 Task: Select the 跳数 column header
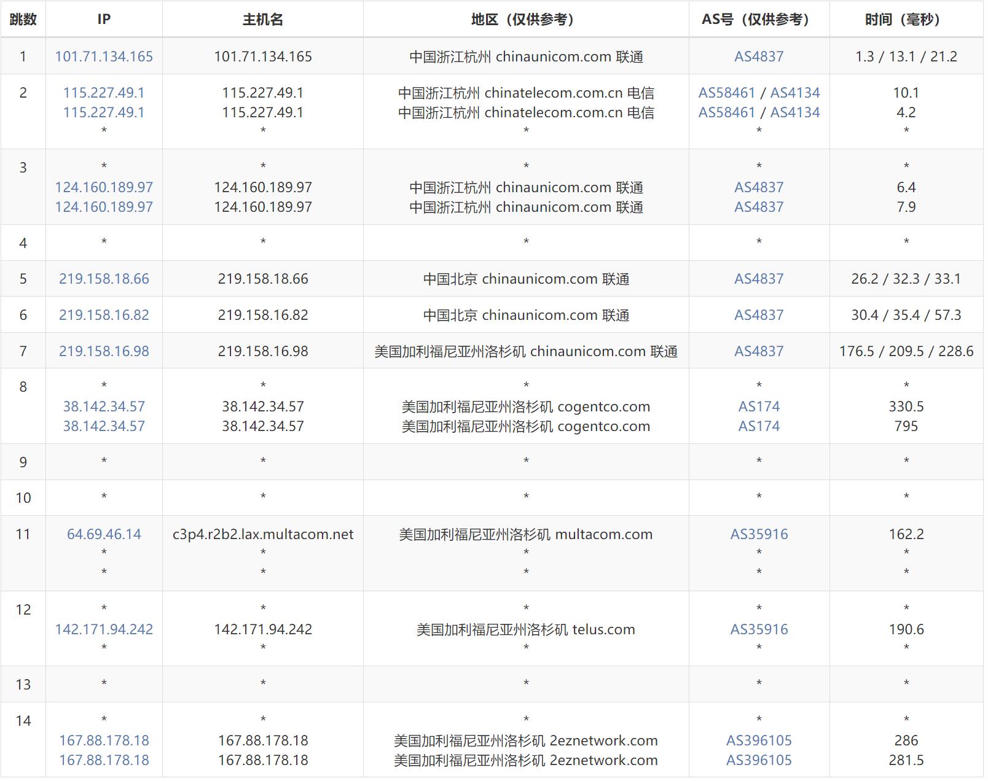click(23, 20)
